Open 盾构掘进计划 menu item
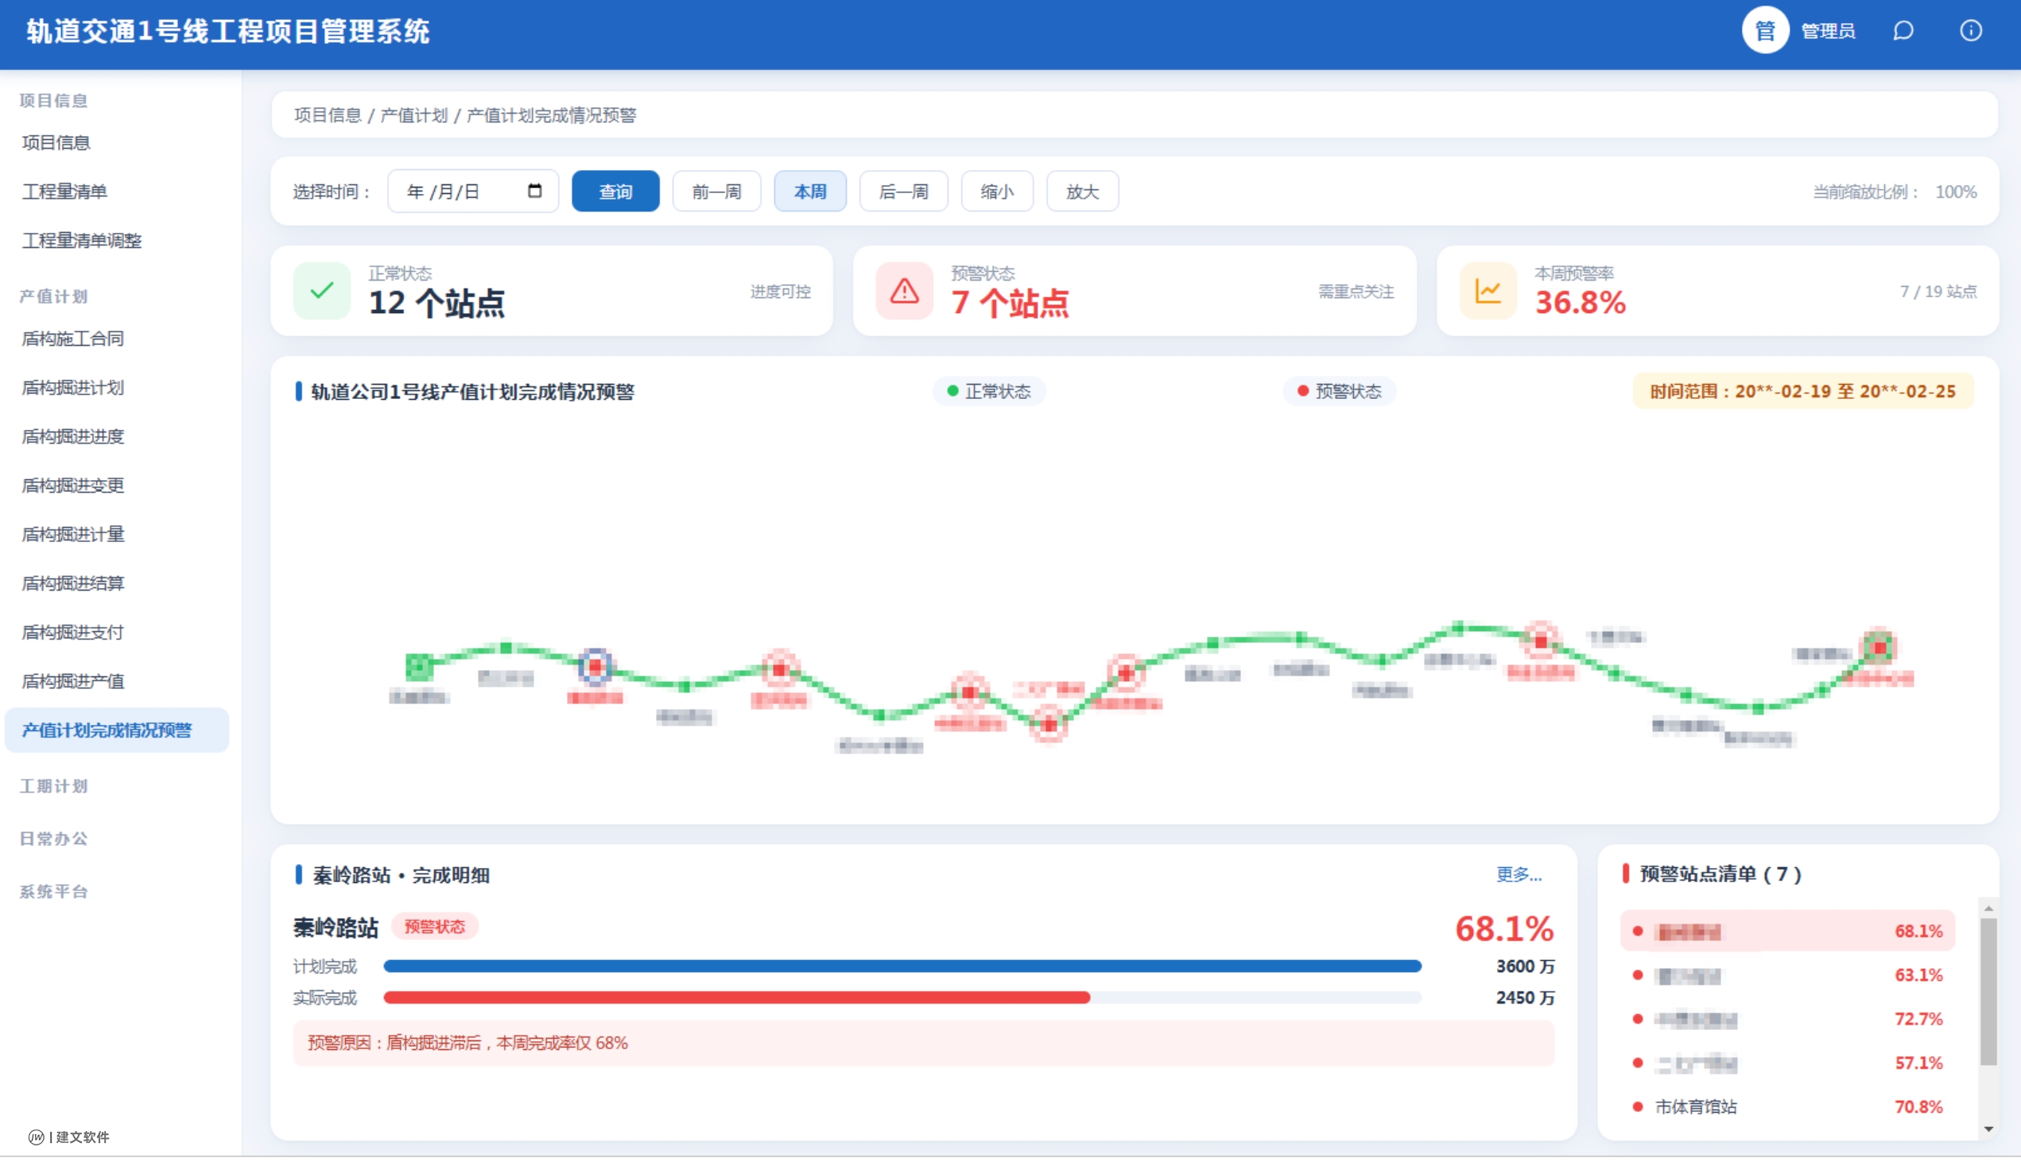2021x1162 pixels. [72, 387]
